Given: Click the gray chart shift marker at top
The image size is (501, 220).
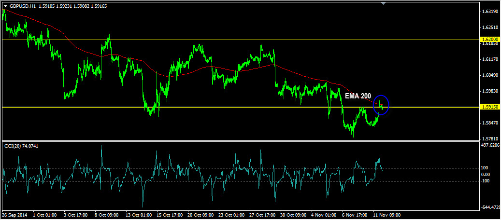Looking at the screenshot, I should (x=383, y=3).
